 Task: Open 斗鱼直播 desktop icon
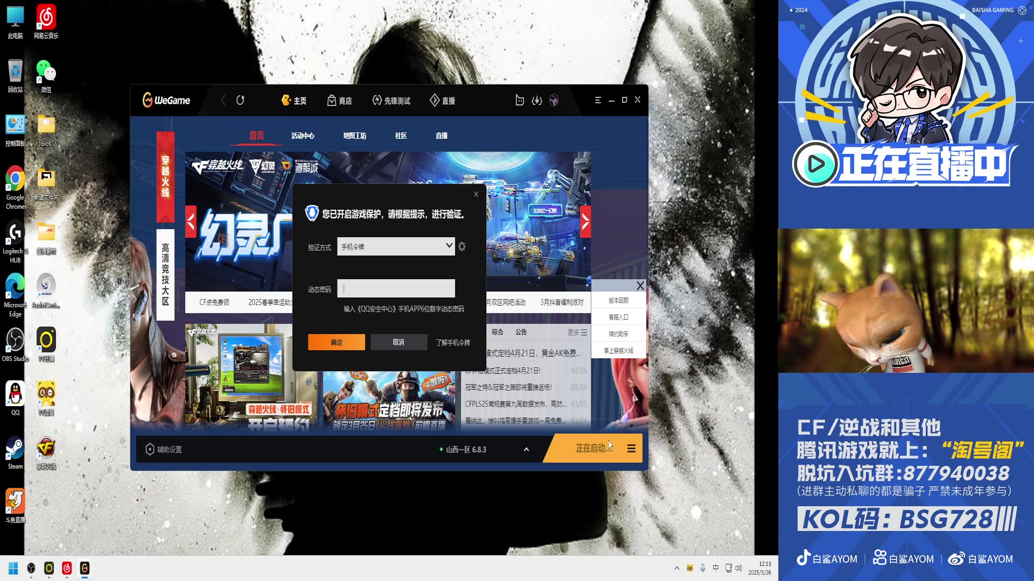(15, 506)
